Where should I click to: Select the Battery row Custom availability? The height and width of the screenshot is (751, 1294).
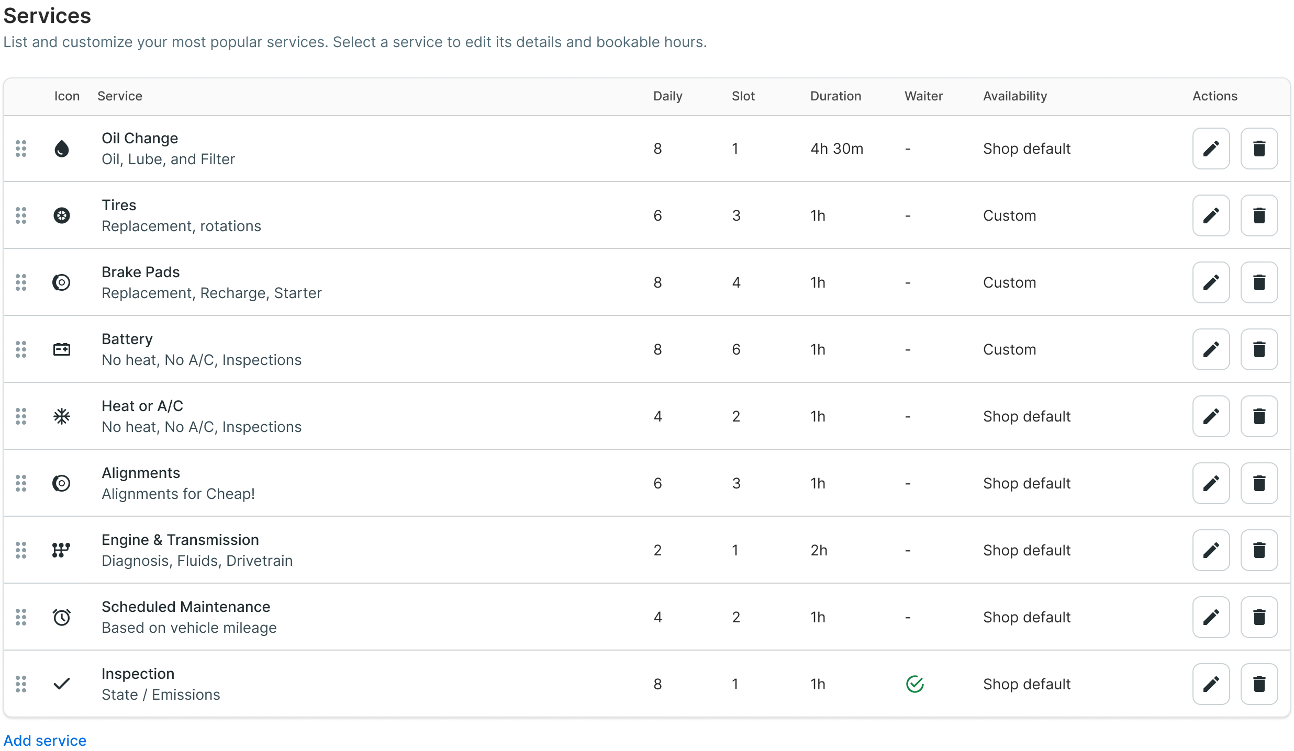[1009, 349]
